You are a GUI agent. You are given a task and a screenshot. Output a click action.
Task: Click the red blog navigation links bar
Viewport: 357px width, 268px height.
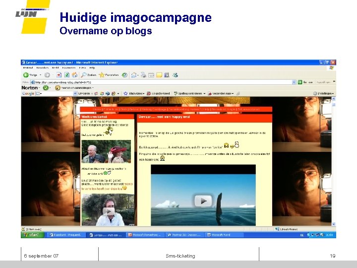(176, 109)
